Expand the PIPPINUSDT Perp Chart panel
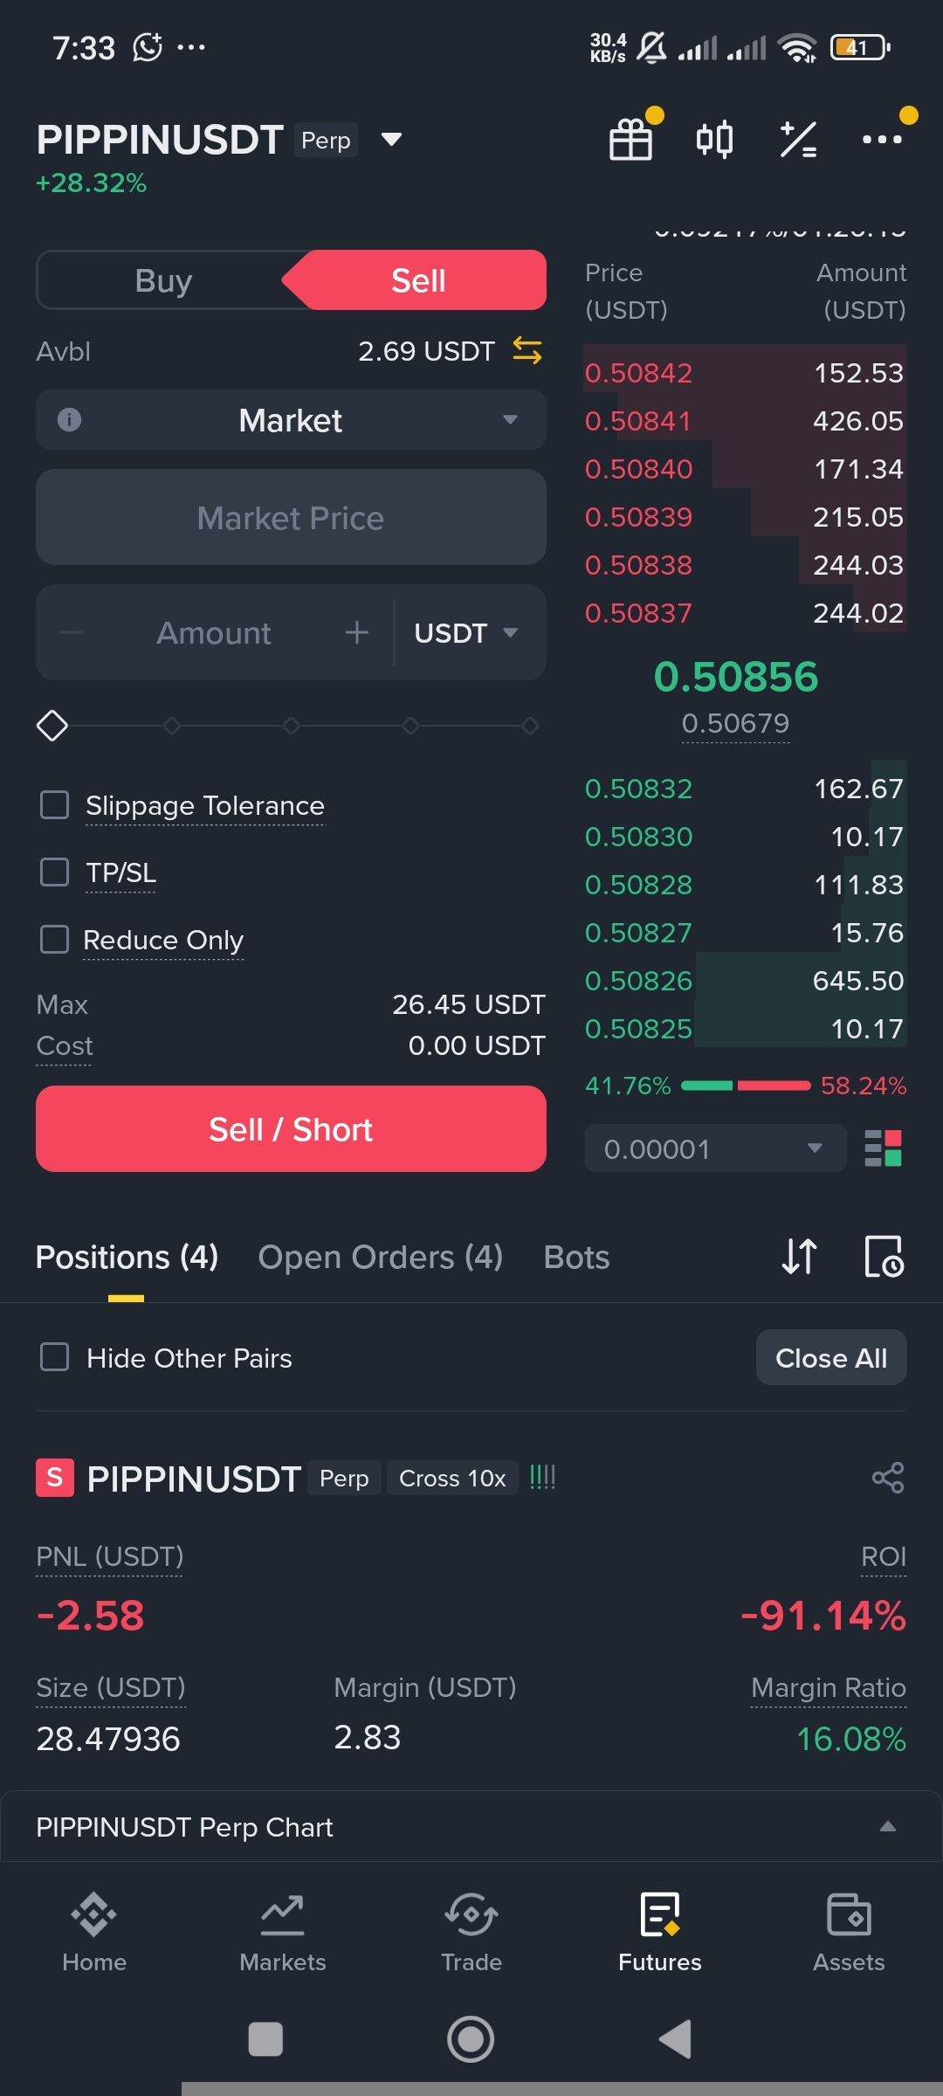Screen dimensions: 943x2096 coord(887,1827)
